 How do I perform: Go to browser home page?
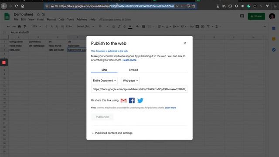[23, 6]
